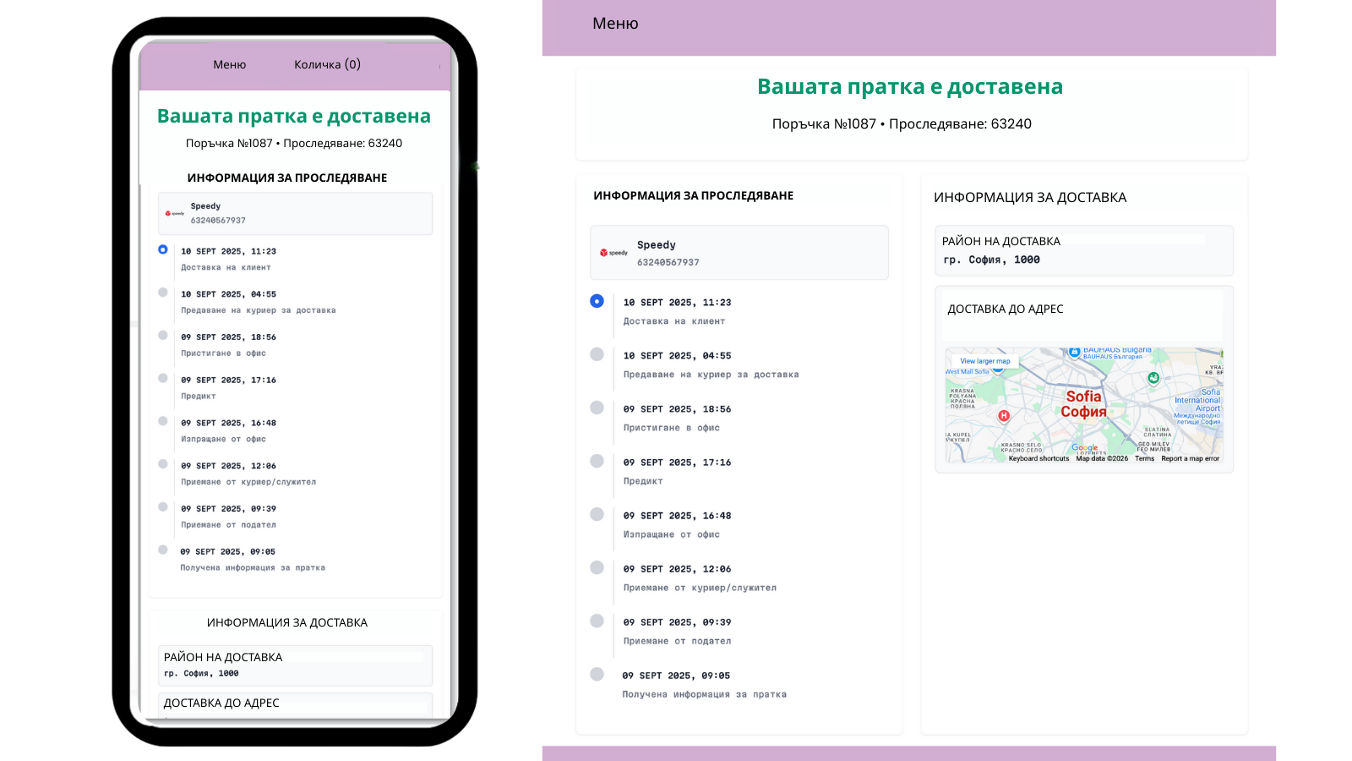The width and height of the screenshot is (1352, 761).
Task: Click the Speedy logo on the mobile tracking panel
Action: click(x=174, y=213)
